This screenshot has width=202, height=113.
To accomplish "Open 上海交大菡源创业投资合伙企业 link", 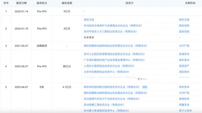I will (109, 66).
